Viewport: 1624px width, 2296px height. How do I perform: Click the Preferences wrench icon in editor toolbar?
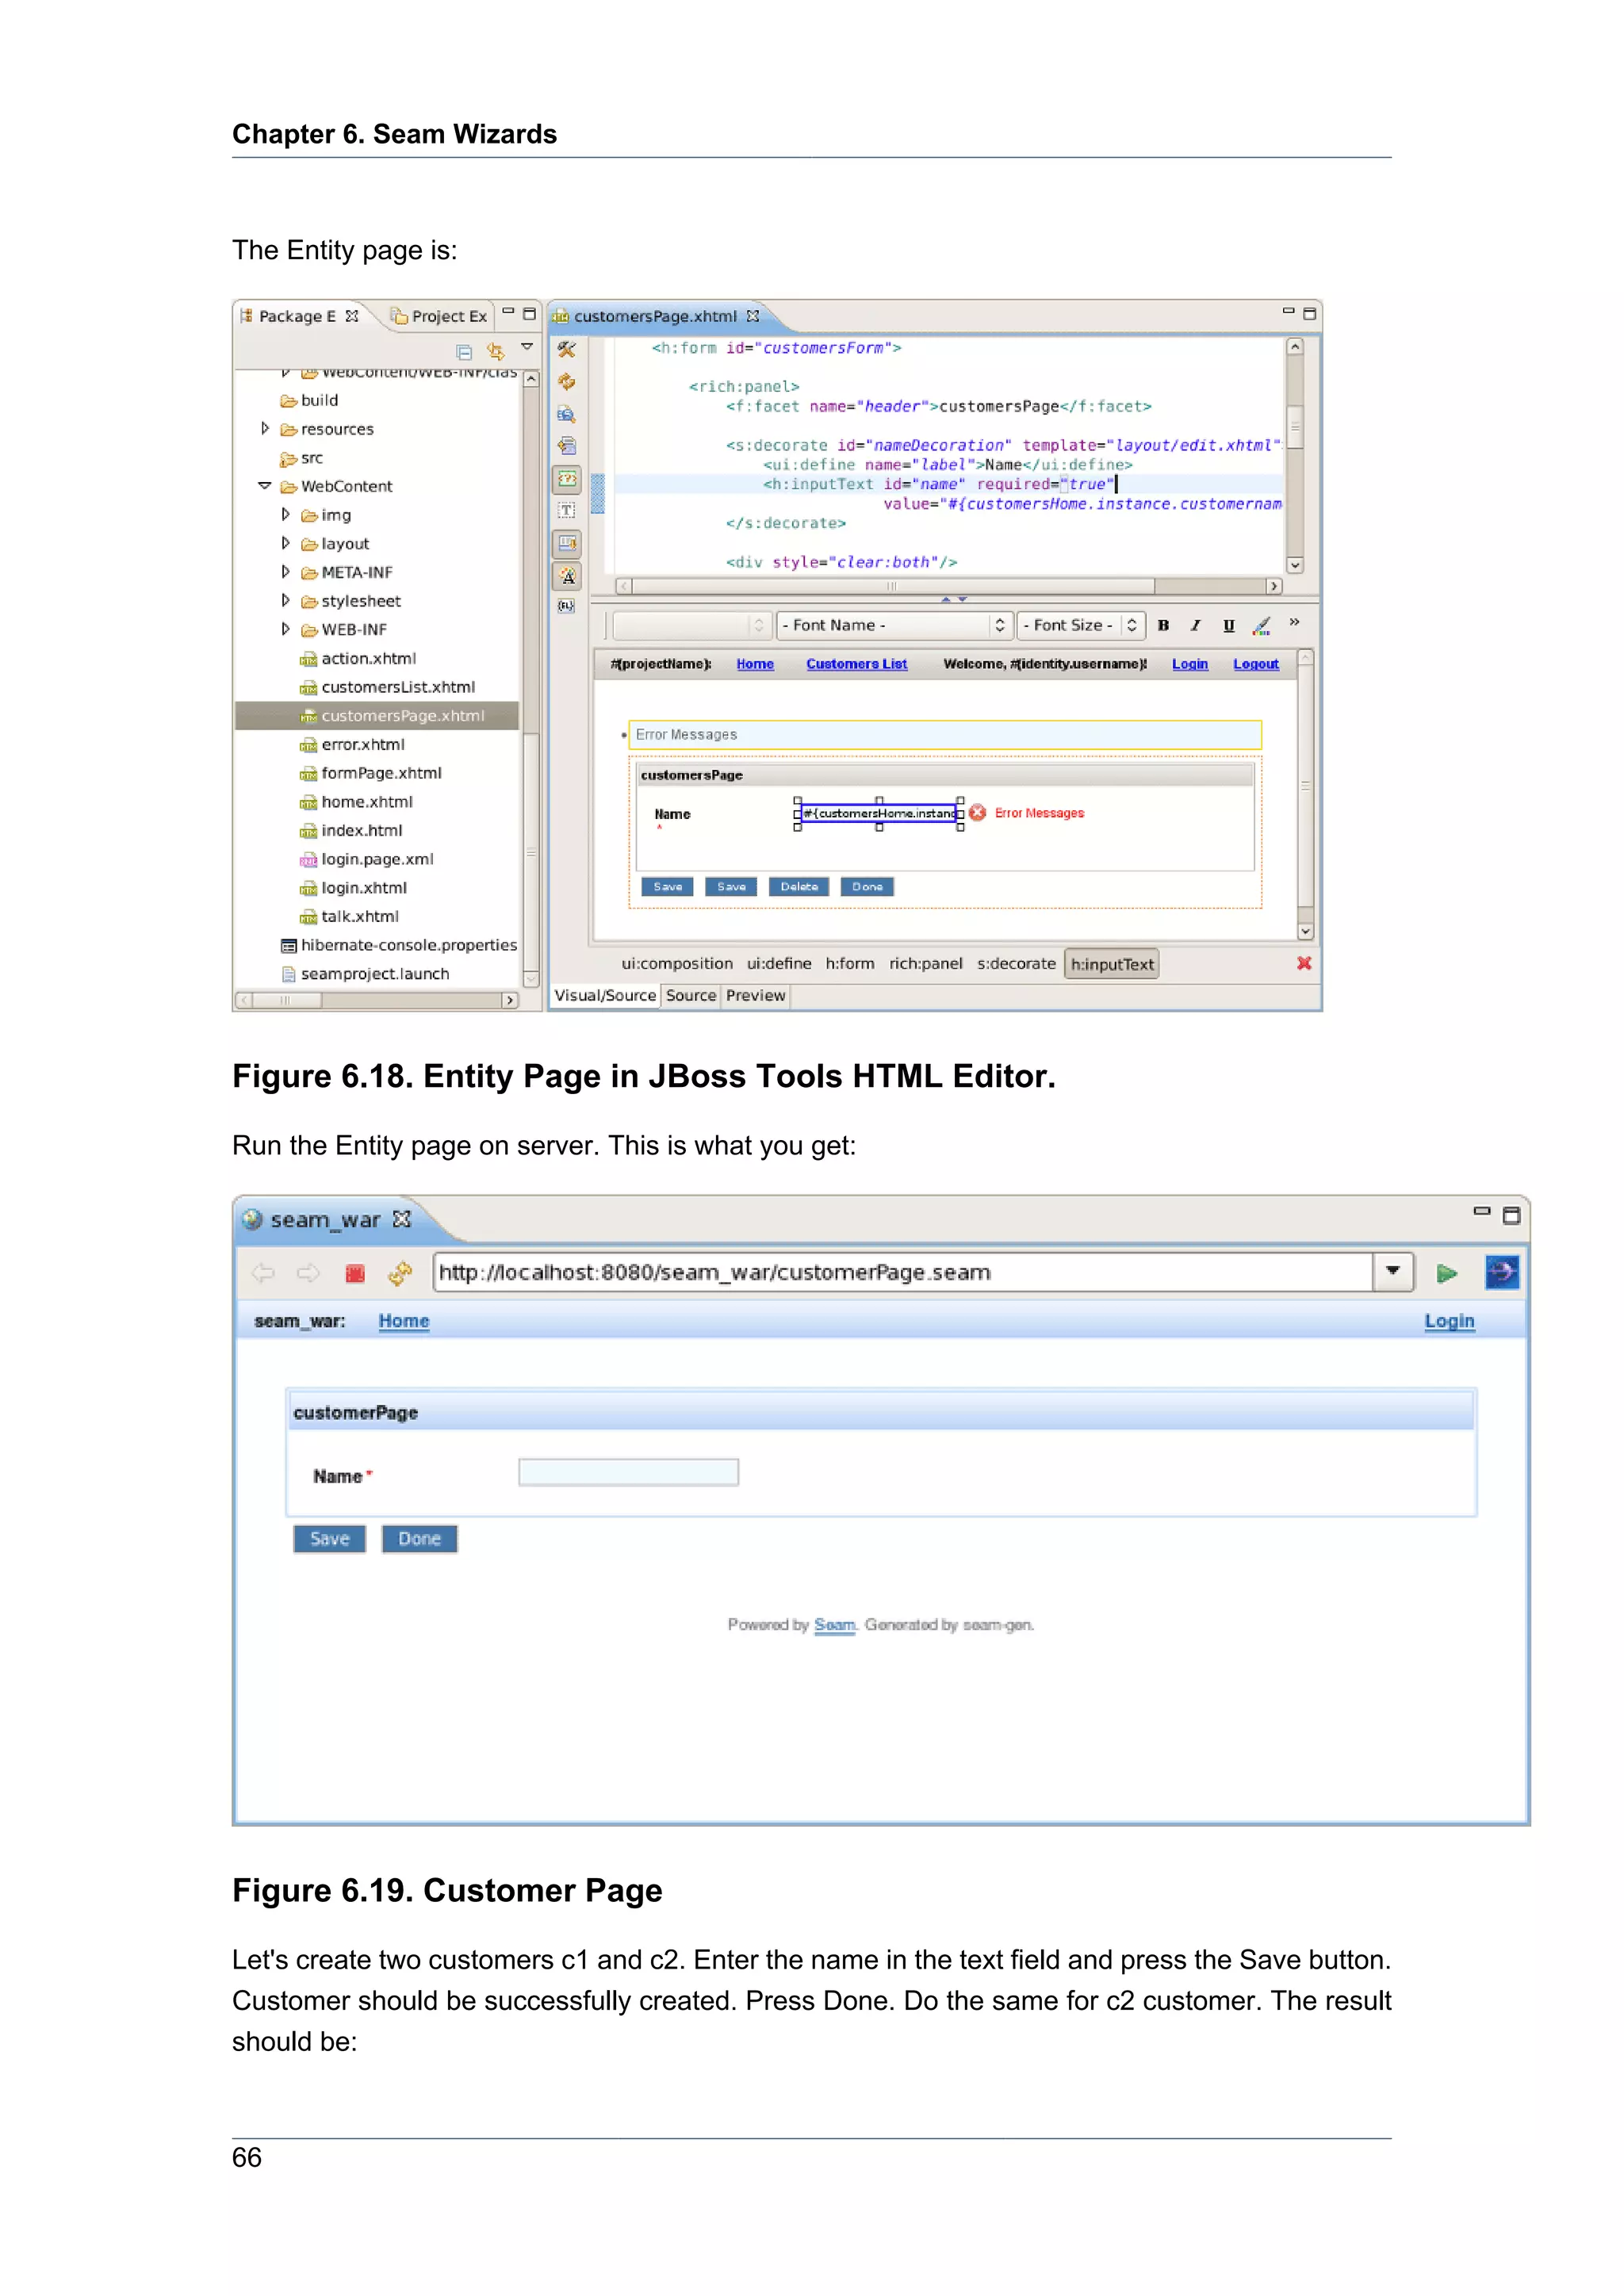(567, 350)
